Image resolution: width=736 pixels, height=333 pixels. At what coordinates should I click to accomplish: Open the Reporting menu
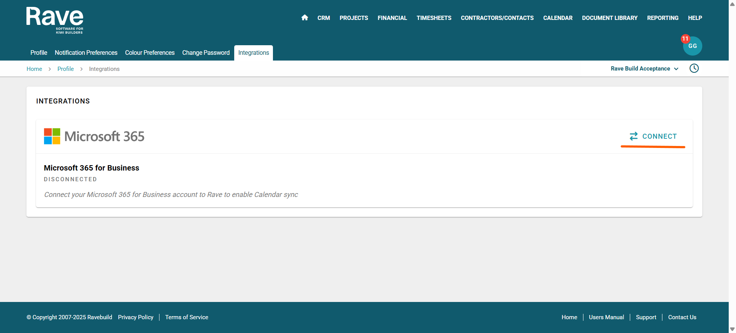(x=663, y=18)
